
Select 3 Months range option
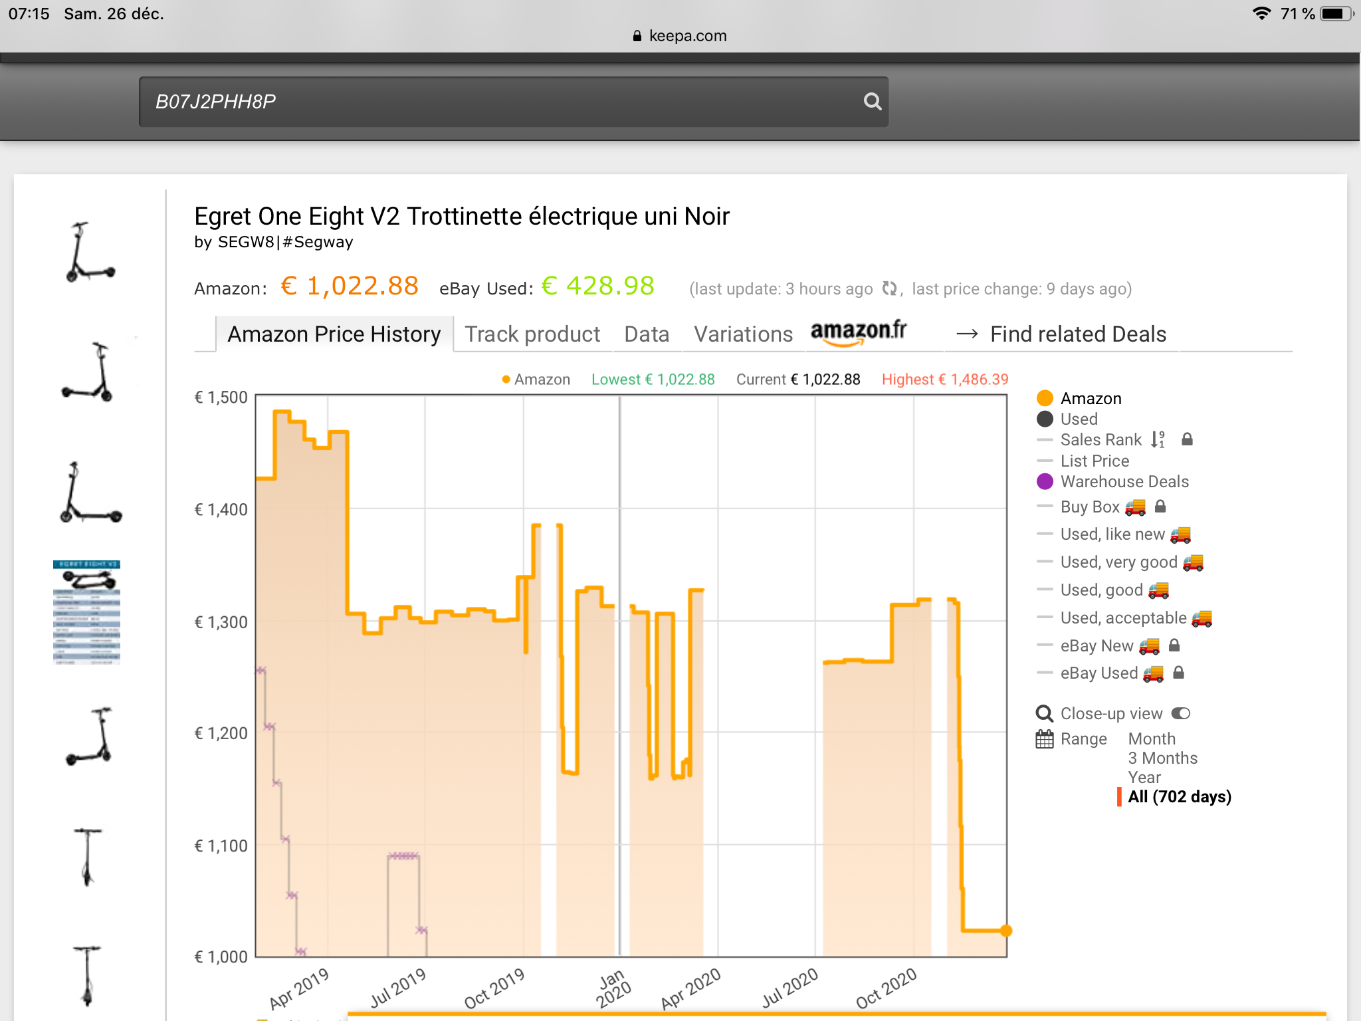[x=1162, y=758]
